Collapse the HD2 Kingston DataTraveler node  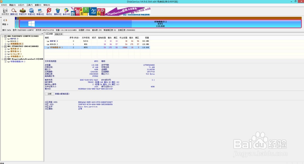coord(2,59)
